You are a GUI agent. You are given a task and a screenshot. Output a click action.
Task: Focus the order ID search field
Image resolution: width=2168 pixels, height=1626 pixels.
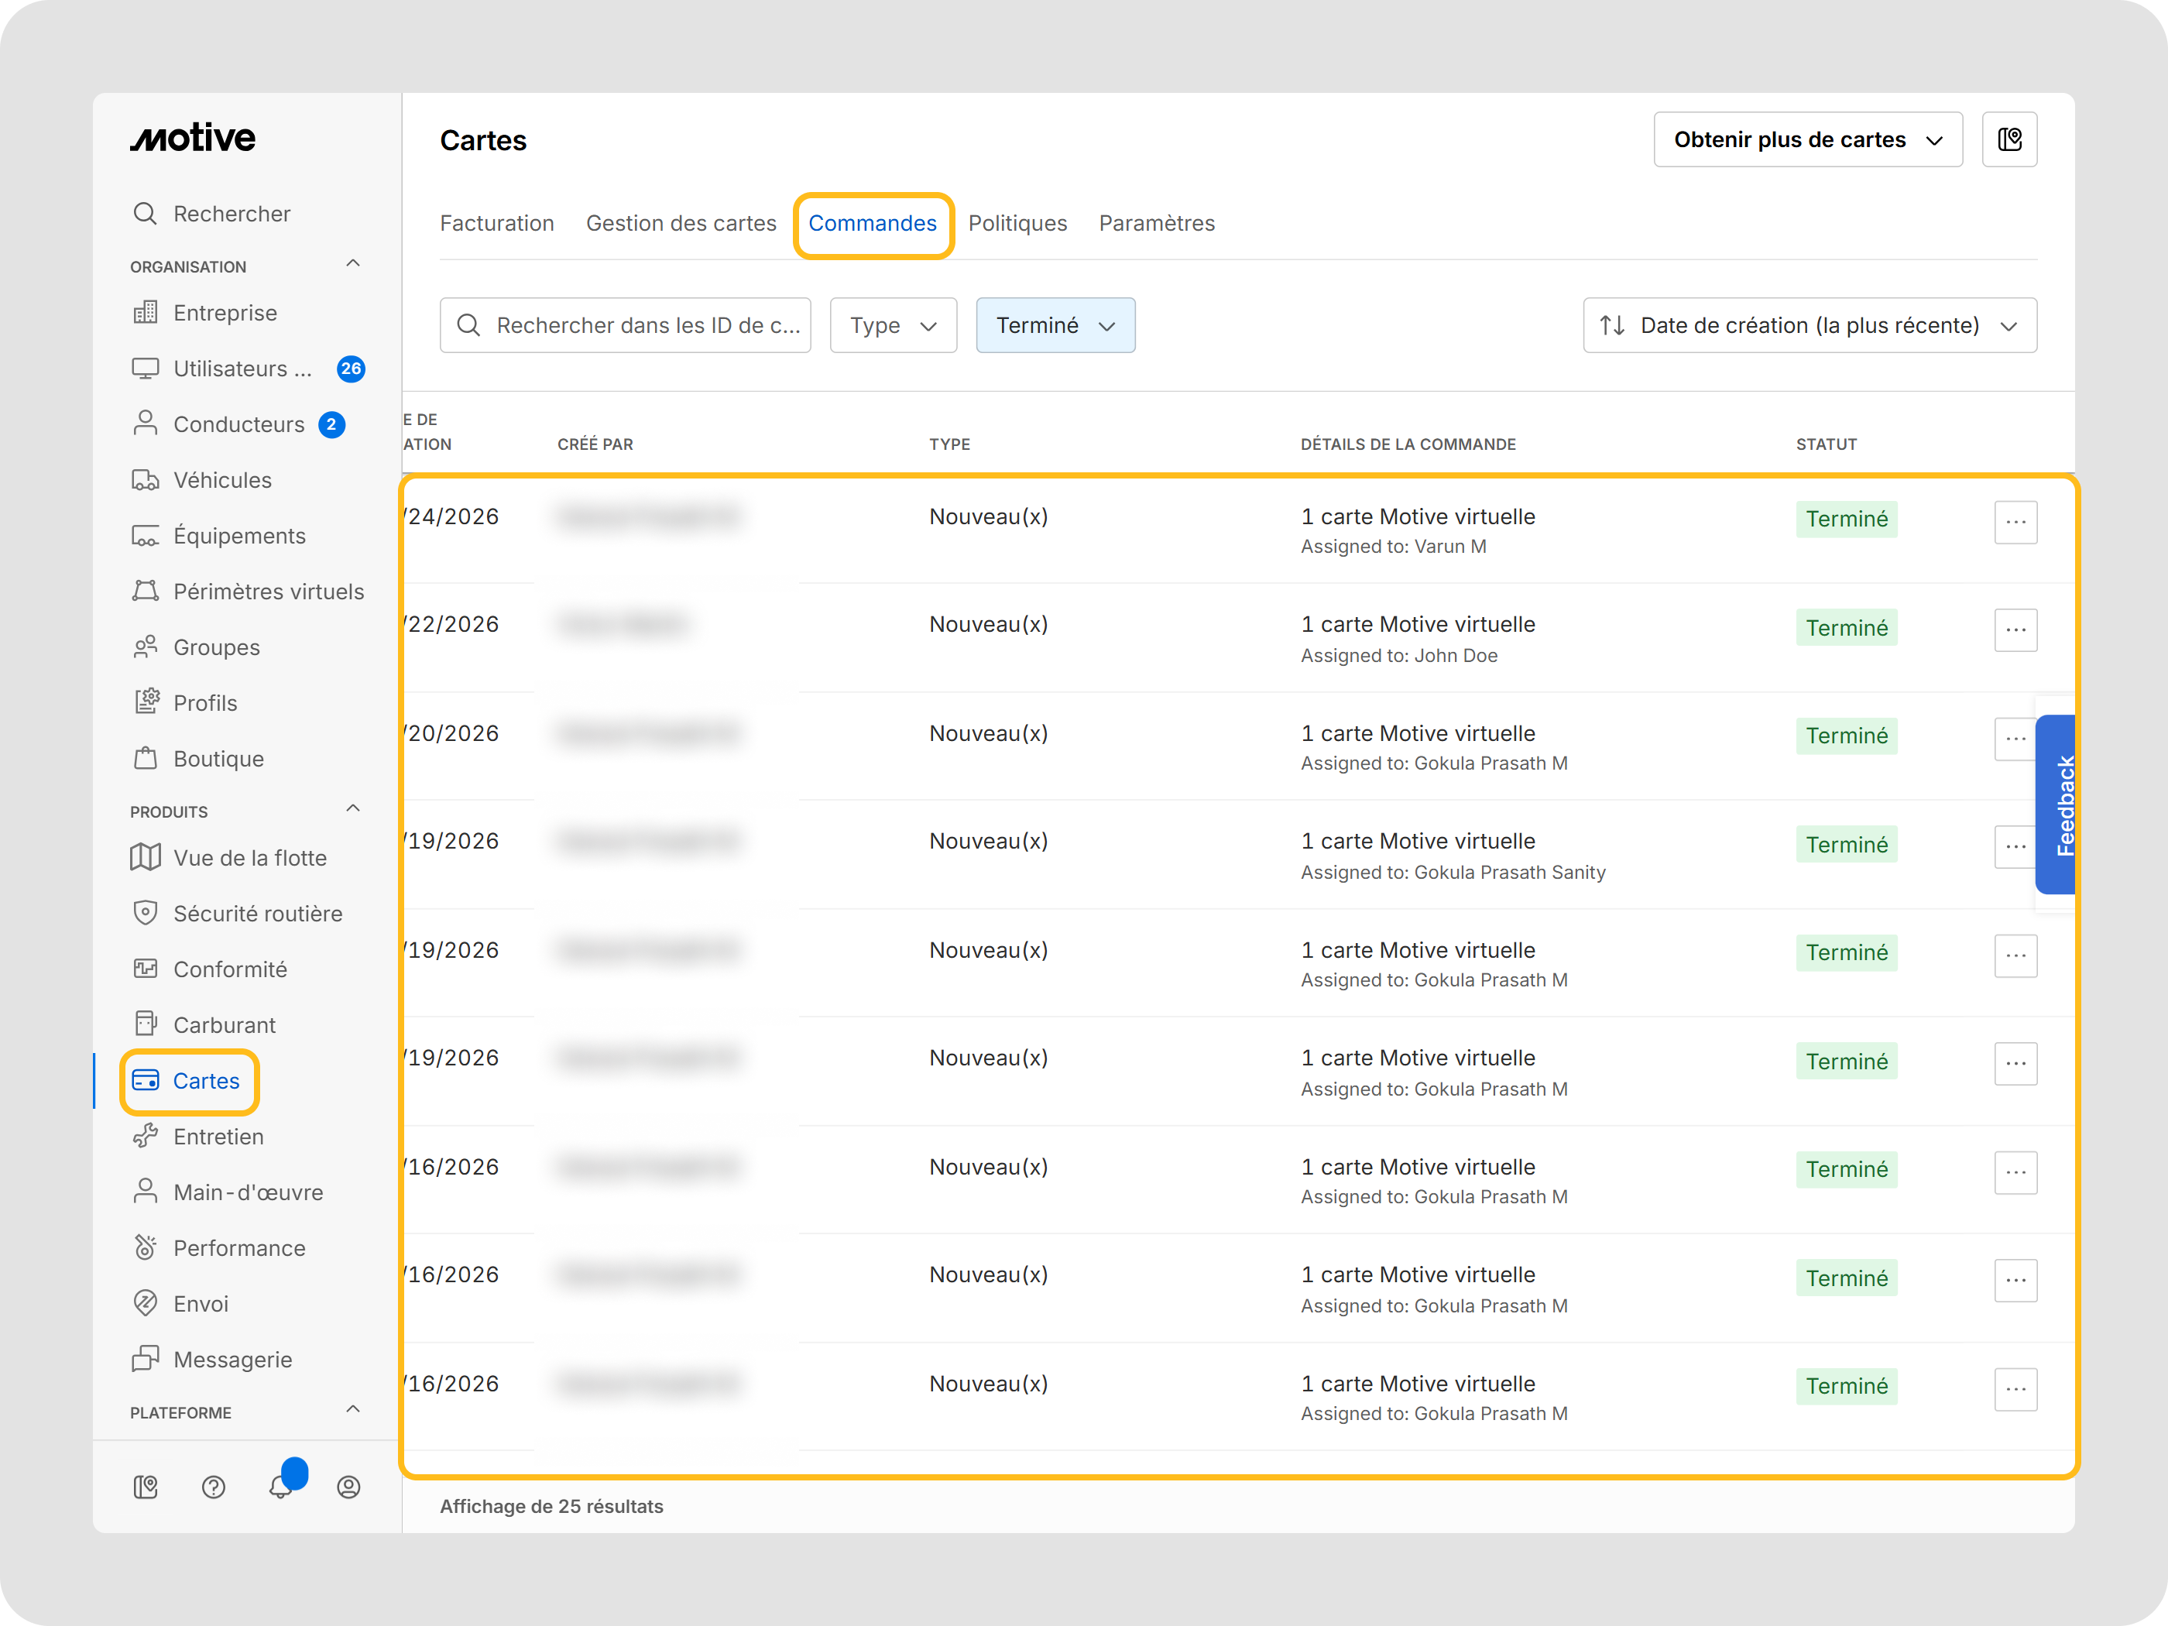626,325
